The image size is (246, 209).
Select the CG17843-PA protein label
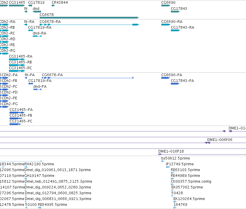coord(182,80)
